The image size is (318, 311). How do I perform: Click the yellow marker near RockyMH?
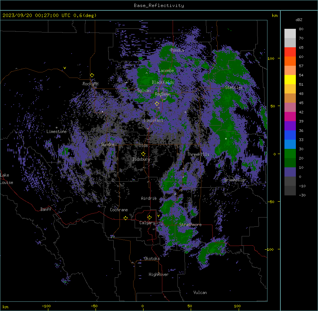tap(92, 75)
